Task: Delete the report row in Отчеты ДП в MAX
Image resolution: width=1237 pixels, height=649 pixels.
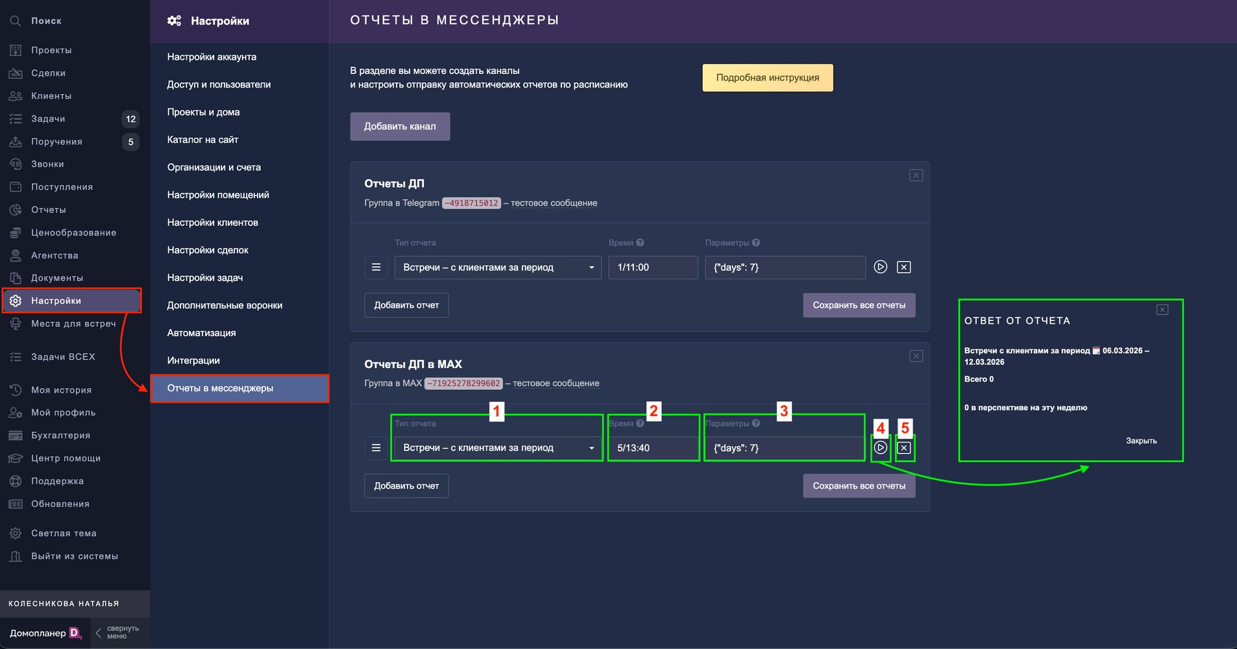Action: pyautogui.click(x=903, y=447)
